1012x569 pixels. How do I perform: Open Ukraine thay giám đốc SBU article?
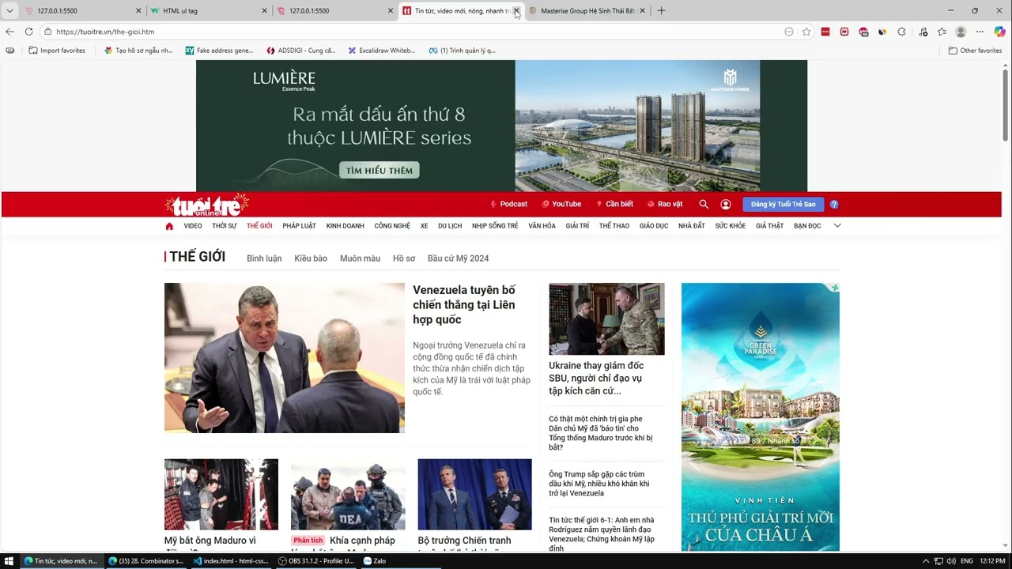(x=596, y=378)
